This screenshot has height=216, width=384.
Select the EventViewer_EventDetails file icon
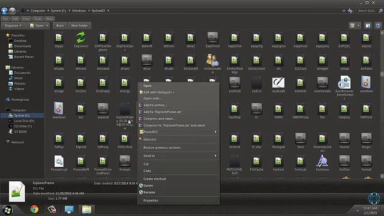point(344,83)
